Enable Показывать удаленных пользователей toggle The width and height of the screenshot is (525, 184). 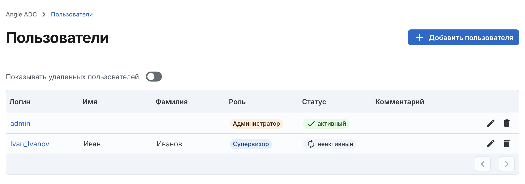[154, 77]
